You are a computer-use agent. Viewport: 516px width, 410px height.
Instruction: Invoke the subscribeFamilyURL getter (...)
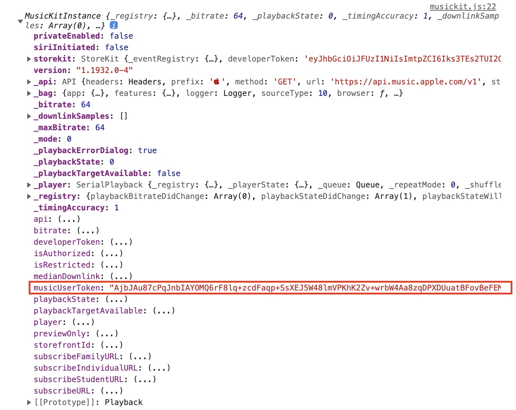140,356
